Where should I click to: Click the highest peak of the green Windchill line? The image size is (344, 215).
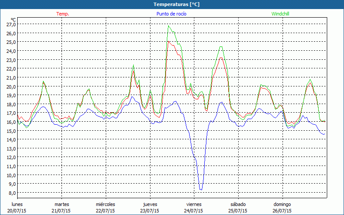pos(169,26)
